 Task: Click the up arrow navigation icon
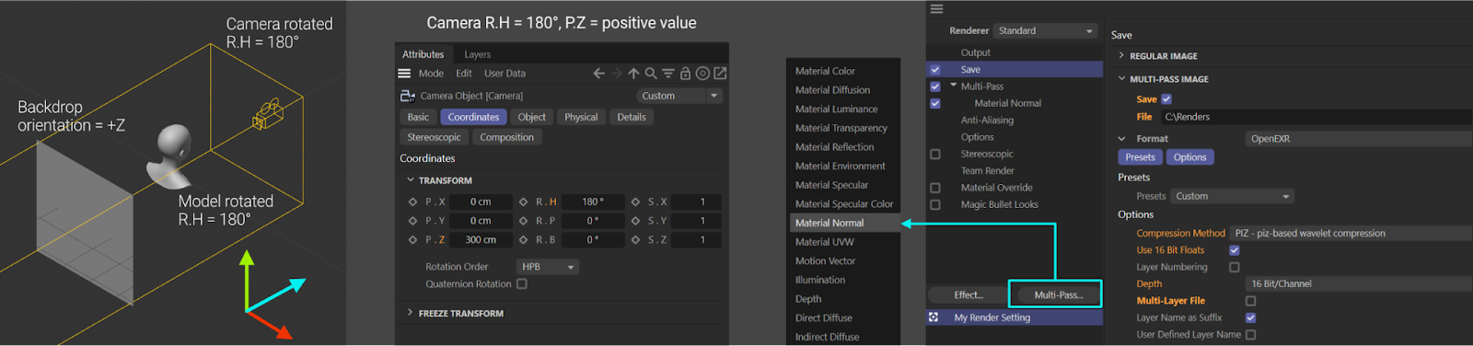click(633, 74)
